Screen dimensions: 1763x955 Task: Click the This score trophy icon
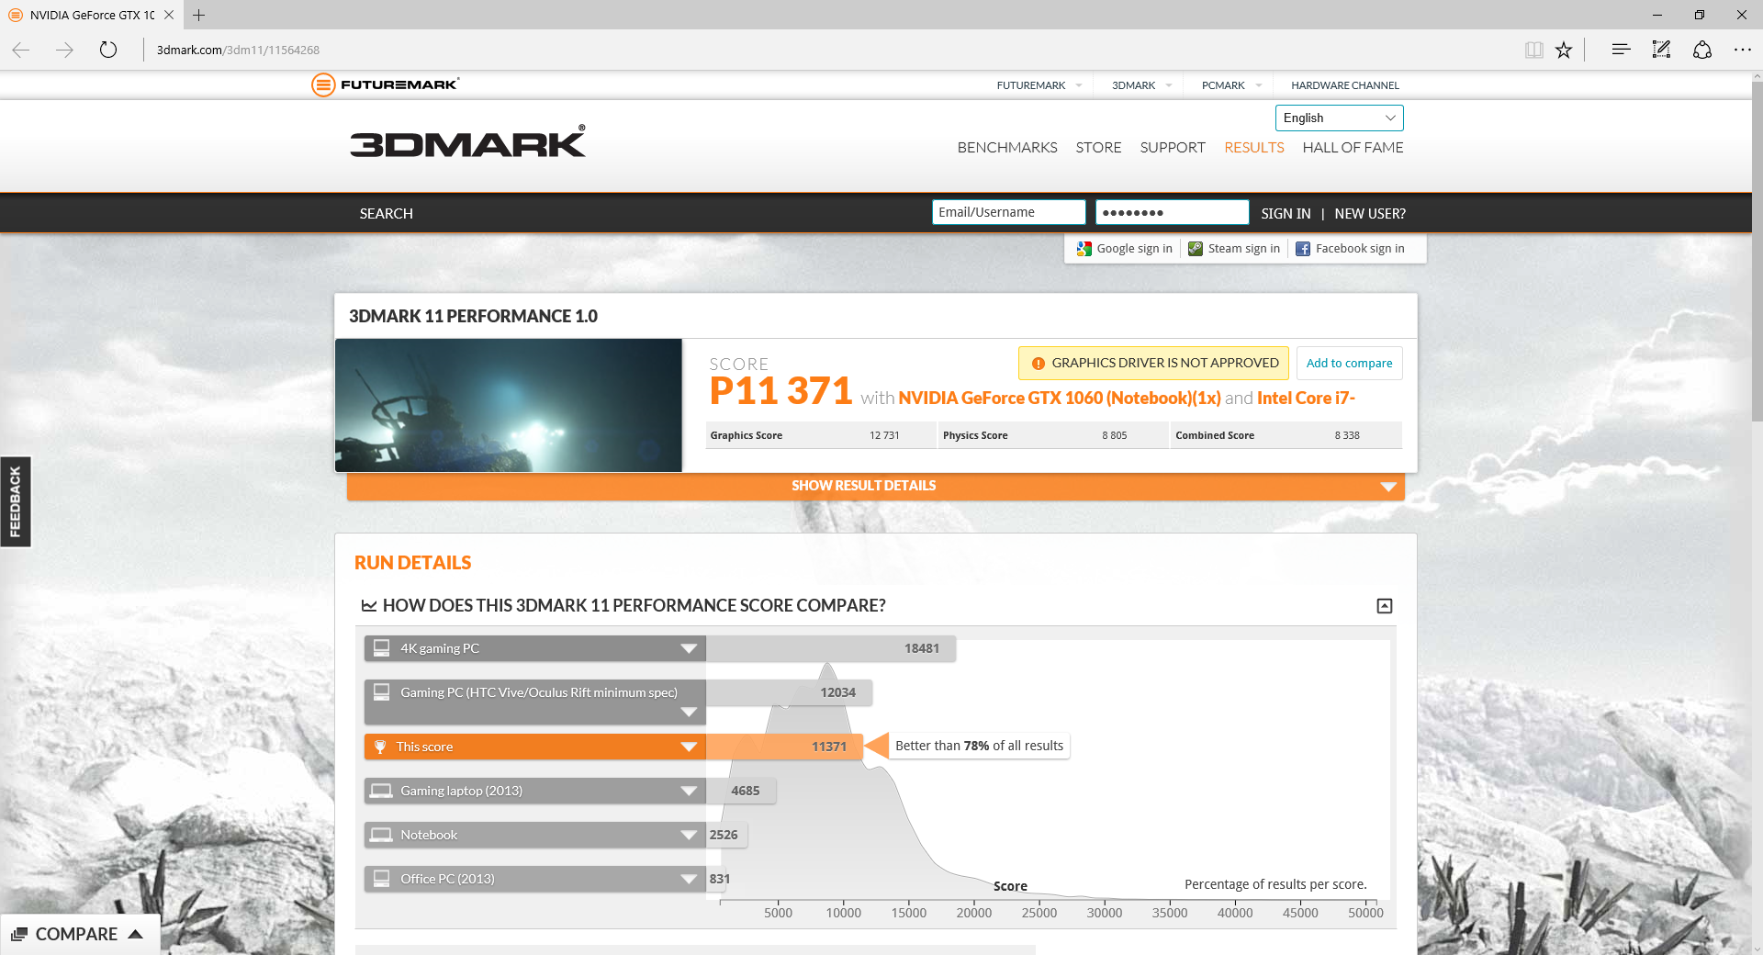coord(380,747)
